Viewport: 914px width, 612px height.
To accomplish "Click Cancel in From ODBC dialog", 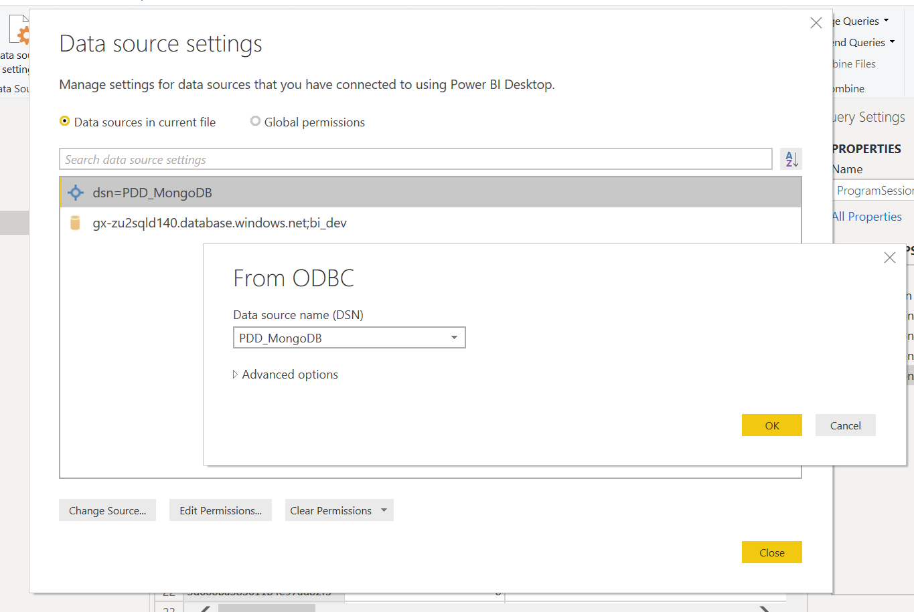I will pos(845,425).
